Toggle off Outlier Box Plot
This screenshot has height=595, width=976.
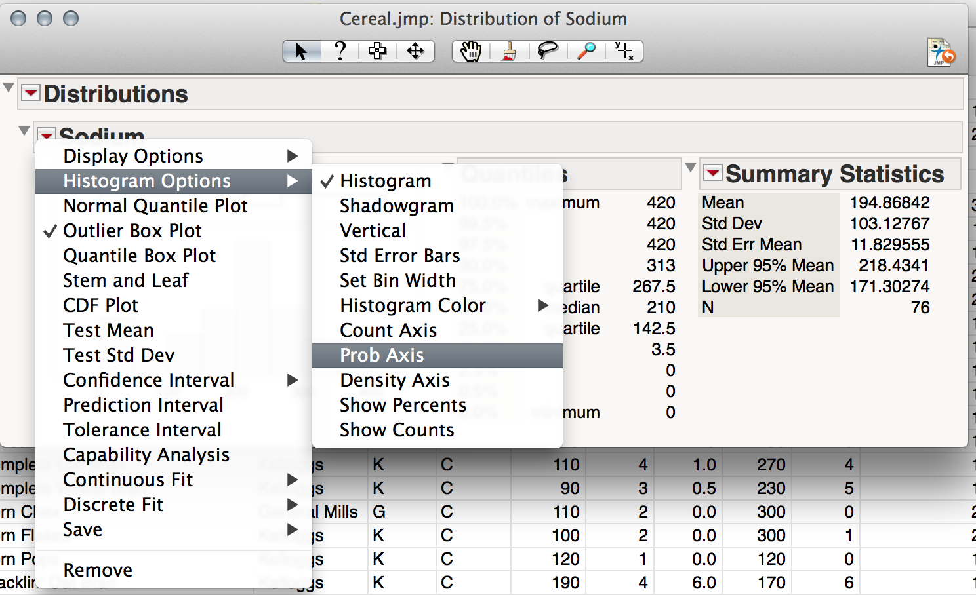point(132,231)
